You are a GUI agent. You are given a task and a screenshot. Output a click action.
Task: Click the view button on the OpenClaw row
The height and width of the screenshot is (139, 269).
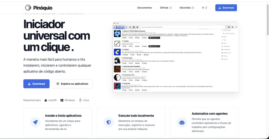137,72
